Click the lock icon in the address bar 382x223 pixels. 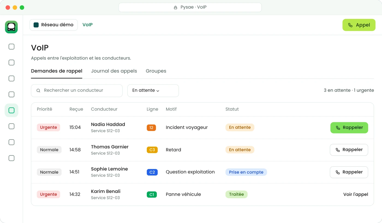175,7
